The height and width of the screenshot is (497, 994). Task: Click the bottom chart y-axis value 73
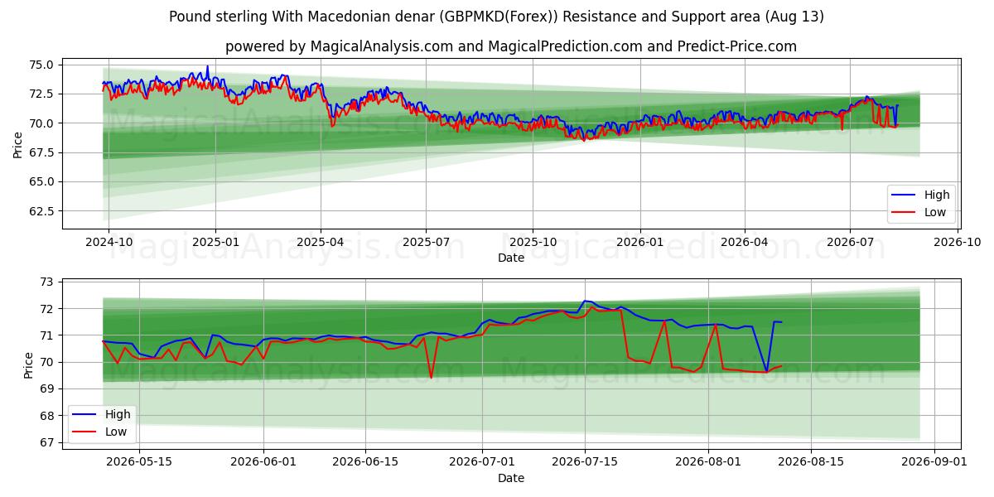click(47, 282)
